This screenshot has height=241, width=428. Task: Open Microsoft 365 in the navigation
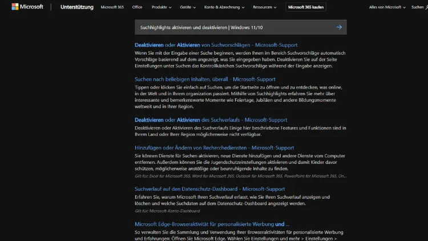(112, 7)
